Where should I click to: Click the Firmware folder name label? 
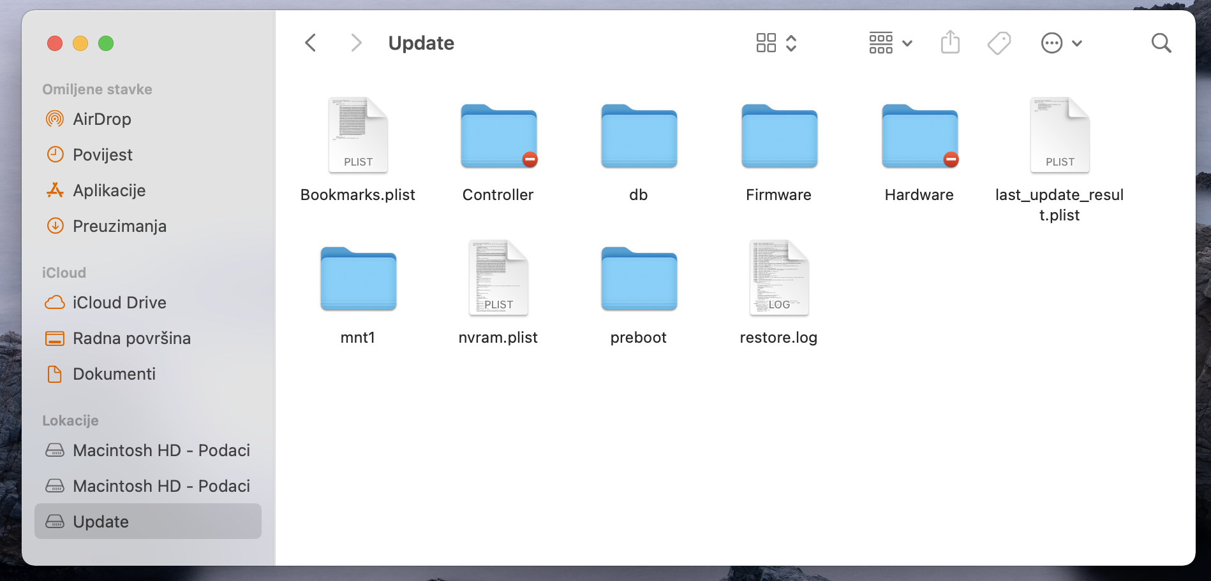(779, 195)
